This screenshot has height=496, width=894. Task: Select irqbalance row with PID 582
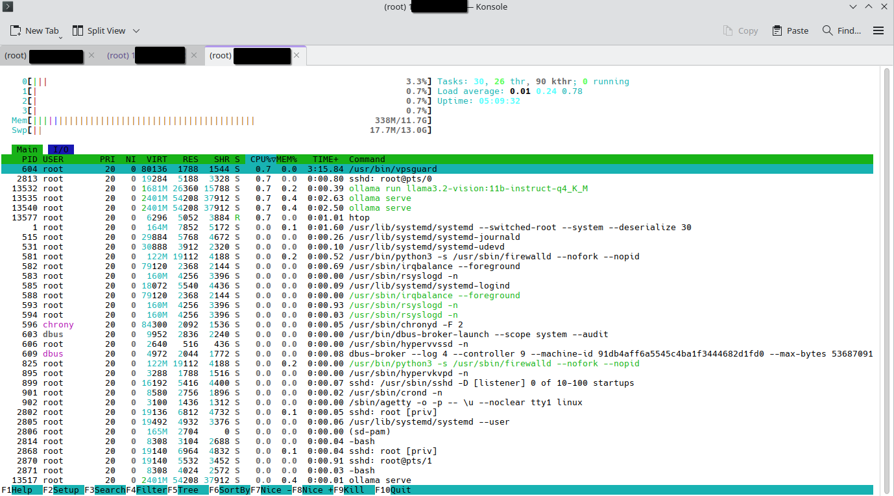437,266
